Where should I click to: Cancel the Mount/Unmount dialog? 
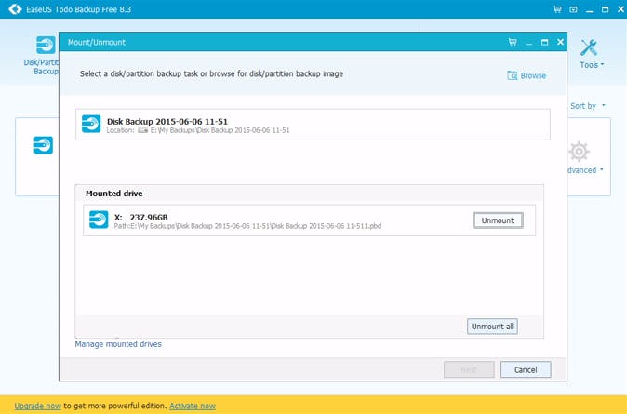coord(526,369)
